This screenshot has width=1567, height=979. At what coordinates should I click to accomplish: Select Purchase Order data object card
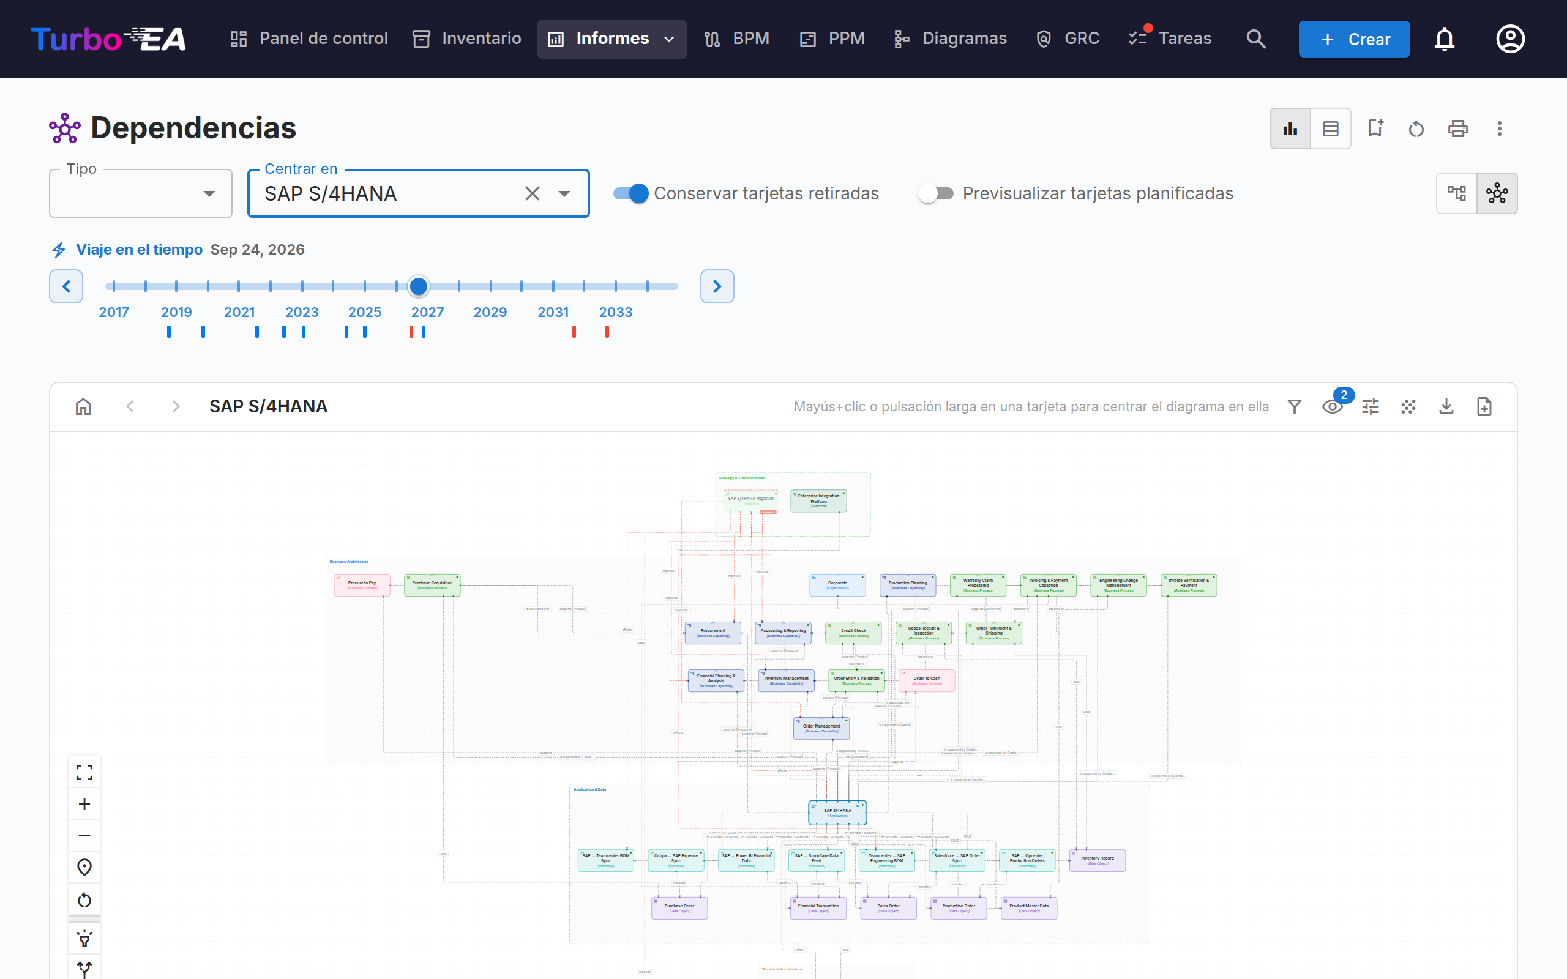coord(679,908)
